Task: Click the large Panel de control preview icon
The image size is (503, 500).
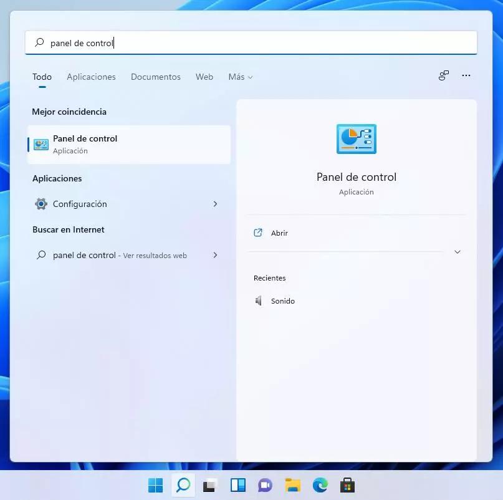Action: 357,139
